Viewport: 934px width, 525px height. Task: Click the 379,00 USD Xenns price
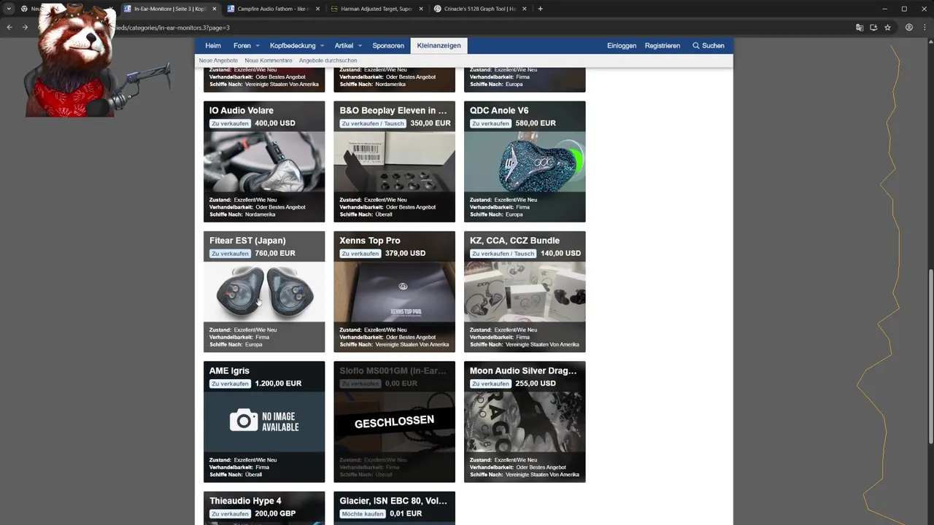[405, 253]
